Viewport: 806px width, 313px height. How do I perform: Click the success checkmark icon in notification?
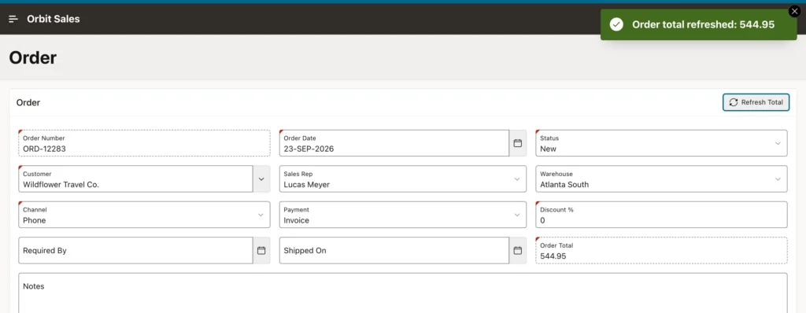616,24
